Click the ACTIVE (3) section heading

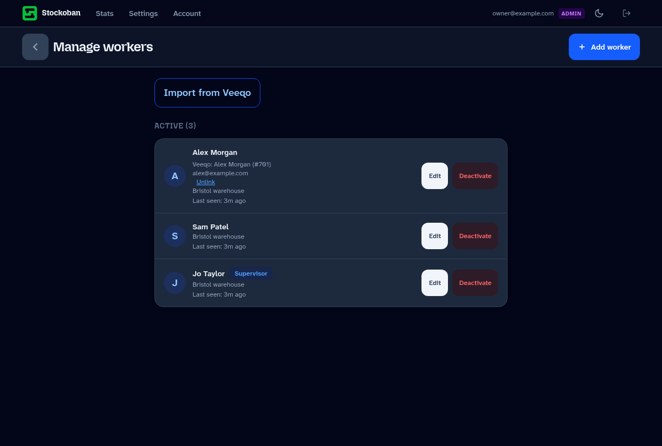(175, 126)
